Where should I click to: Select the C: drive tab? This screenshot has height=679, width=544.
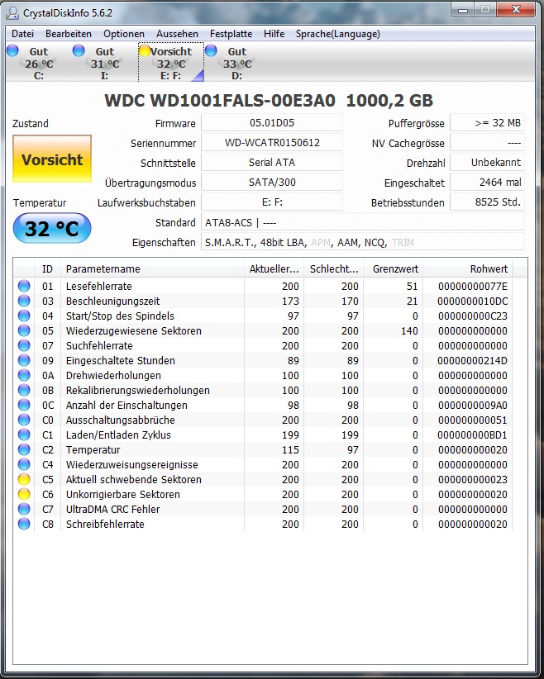click(38, 64)
